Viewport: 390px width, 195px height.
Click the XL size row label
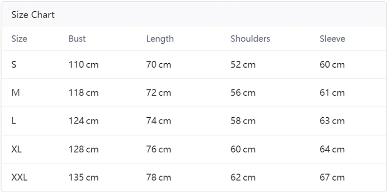click(x=17, y=149)
